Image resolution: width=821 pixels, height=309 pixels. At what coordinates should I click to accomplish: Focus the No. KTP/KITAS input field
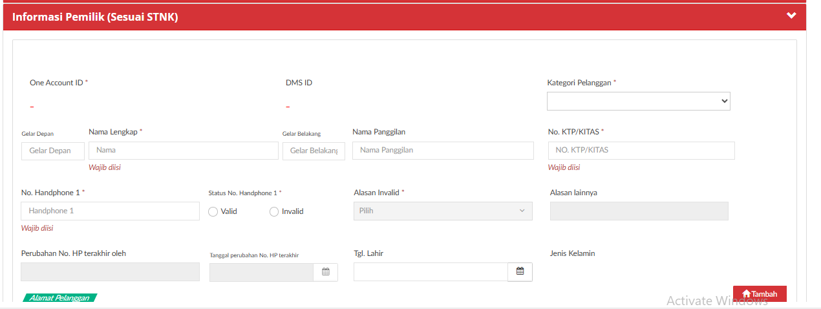tap(641, 151)
